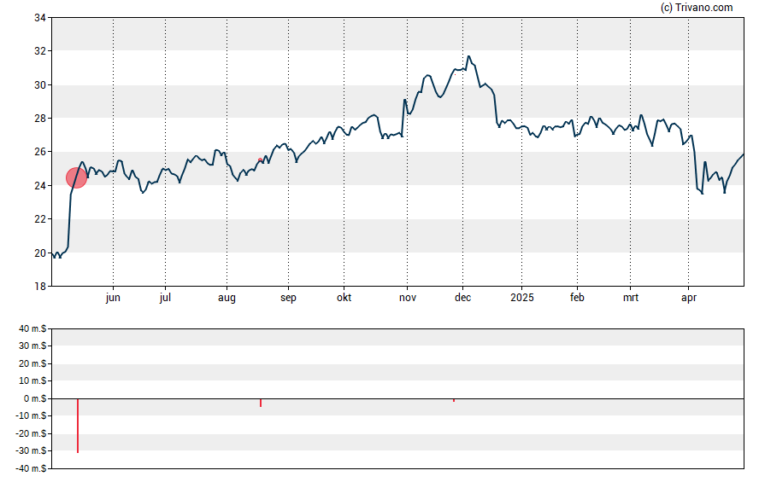Click the '-10 m.$' axis label
This screenshot has height=482, width=759.
coord(31,415)
